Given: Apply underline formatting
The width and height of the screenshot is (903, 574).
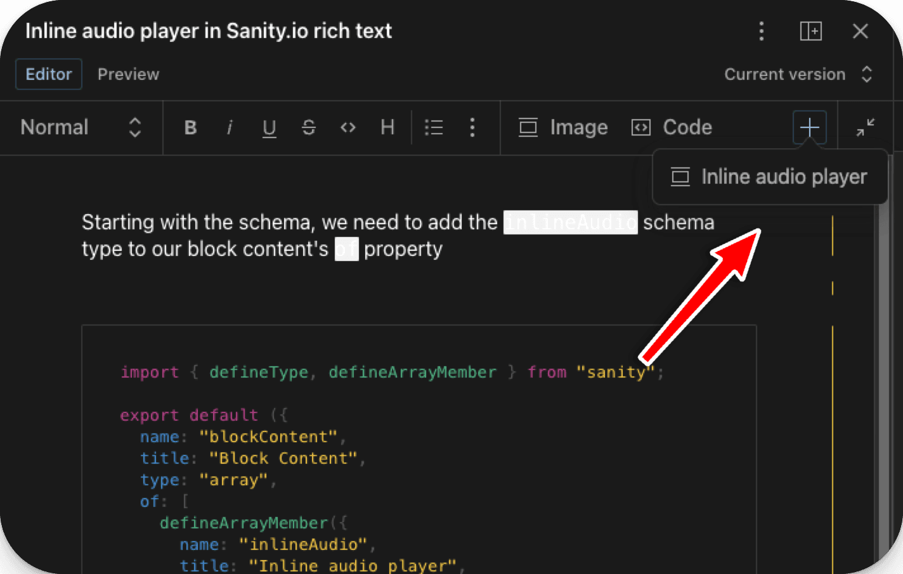Looking at the screenshot, I should [270, 128].
